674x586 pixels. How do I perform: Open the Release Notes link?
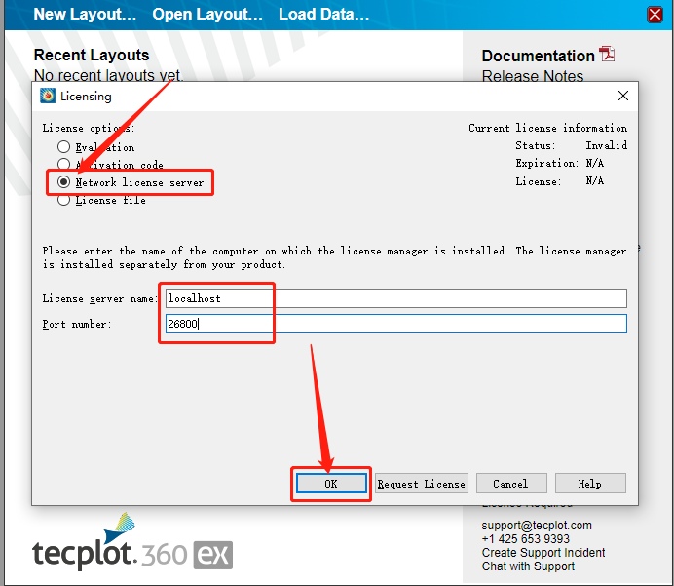(x=532, y=76)
